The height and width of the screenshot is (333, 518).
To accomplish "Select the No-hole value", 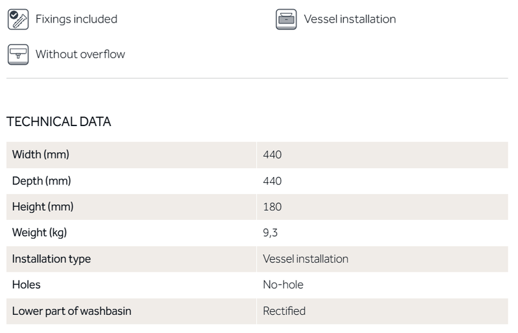I will [x=283, y=285].
